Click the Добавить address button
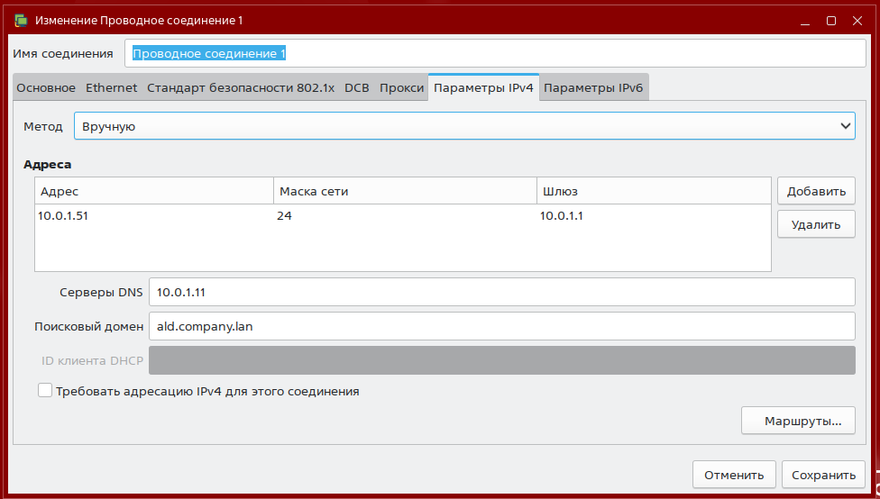 pos(815,191)
